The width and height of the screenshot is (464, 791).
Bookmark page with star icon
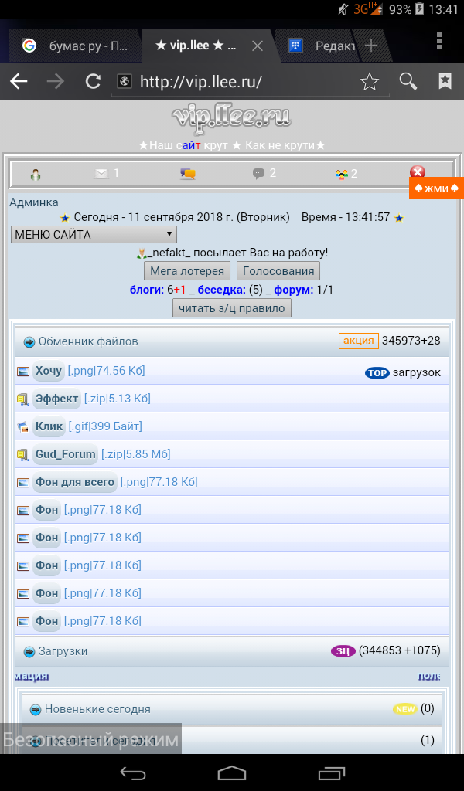[370, 82]
